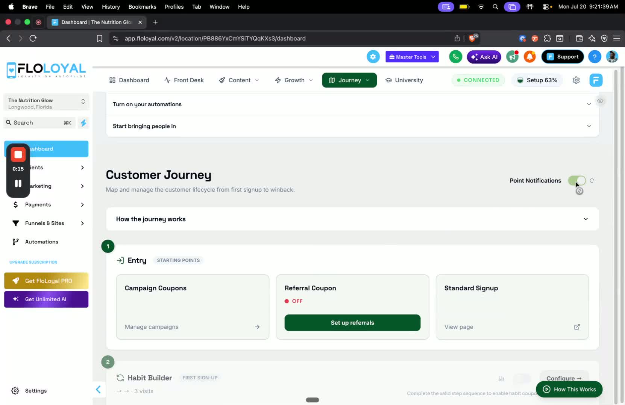Open the orange notifications bell

pos(529,57)
